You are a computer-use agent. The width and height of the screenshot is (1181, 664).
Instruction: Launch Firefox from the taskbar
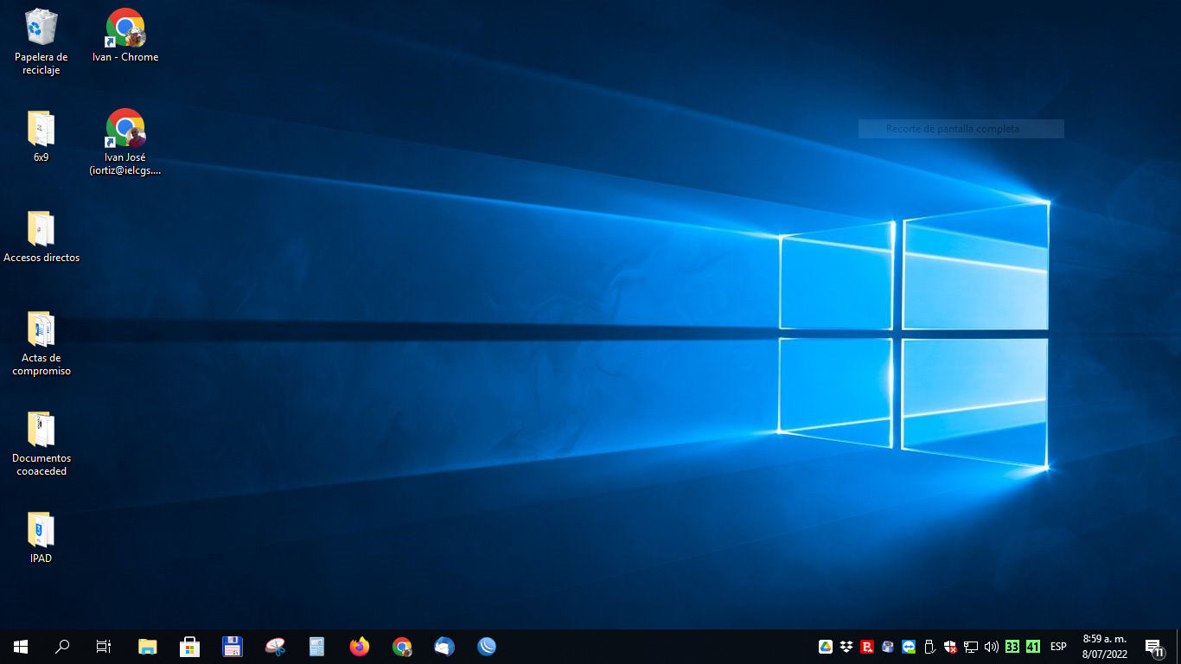click(359, 646)
